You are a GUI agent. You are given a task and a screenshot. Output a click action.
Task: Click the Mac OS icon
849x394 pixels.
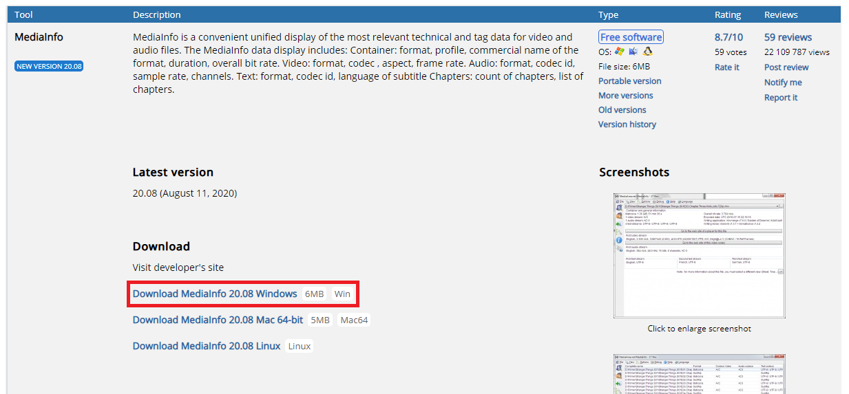633,52
